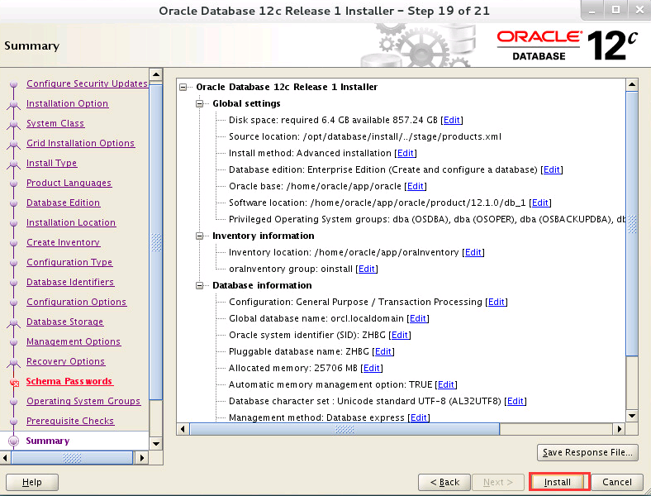Collapse the Global settings tree section

(199, 103)
